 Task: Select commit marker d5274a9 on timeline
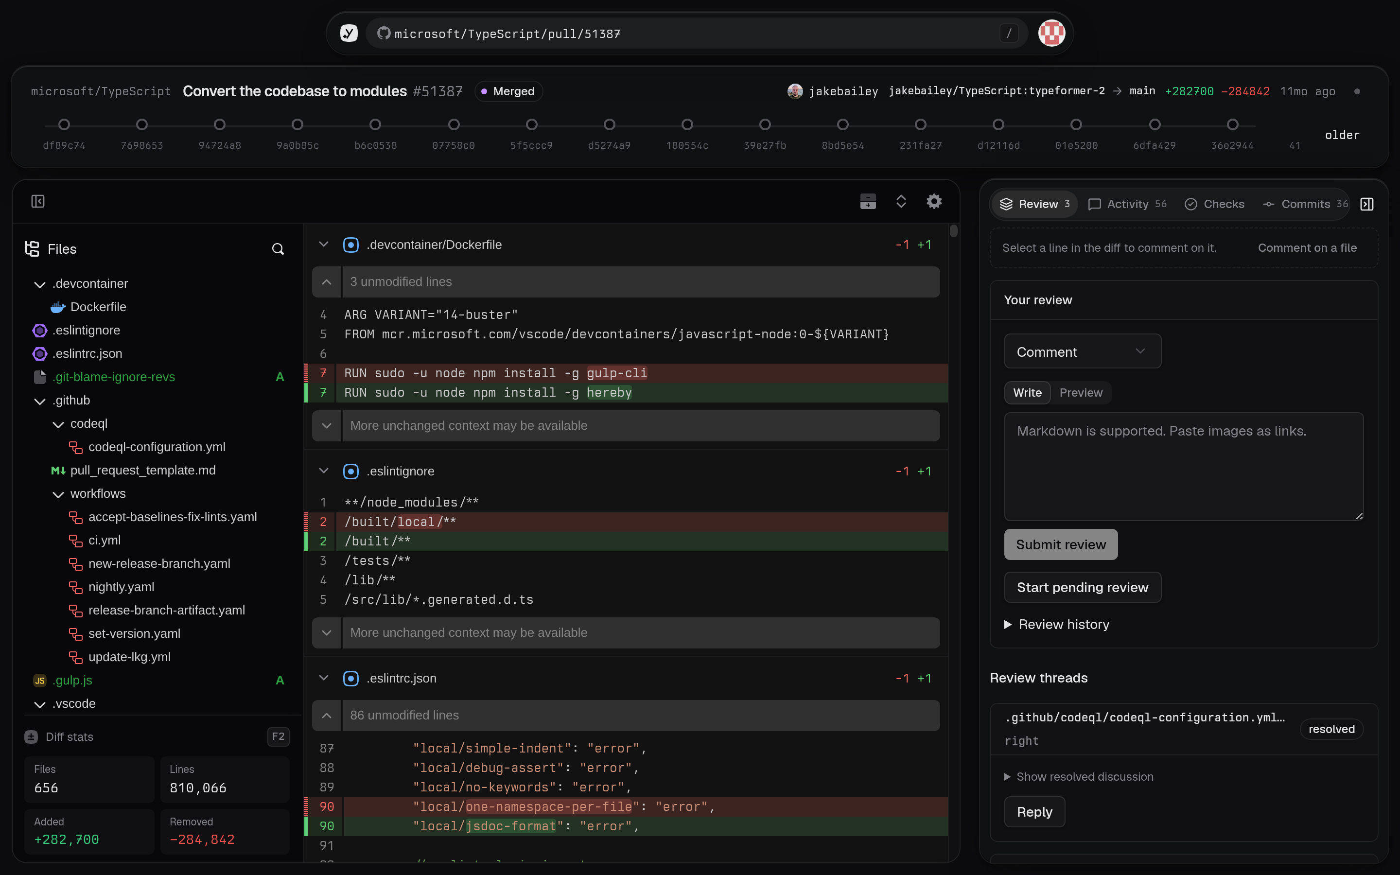point(609,124)
